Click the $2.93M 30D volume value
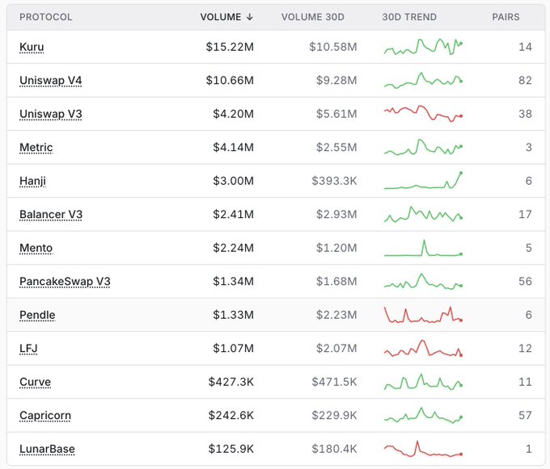This screenshot has width=550, height=469. point(336,214)
